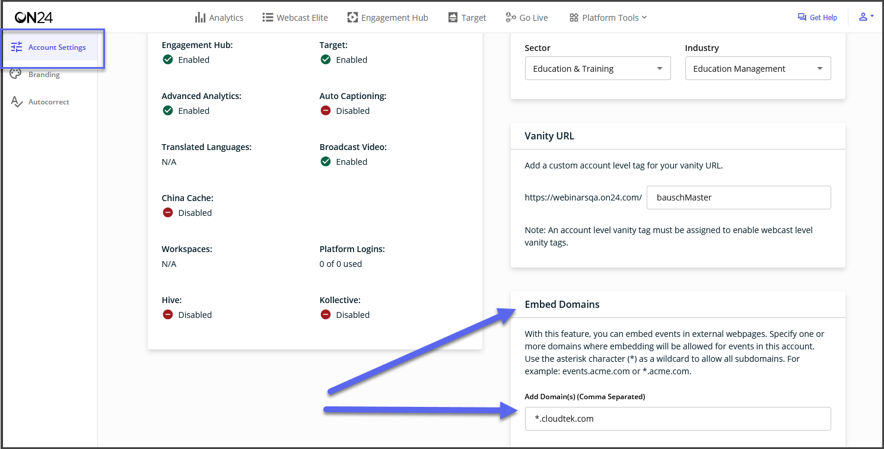The image size is (884, 449).
Task: Click the vanity URL tag field
Action: point(739,198)
